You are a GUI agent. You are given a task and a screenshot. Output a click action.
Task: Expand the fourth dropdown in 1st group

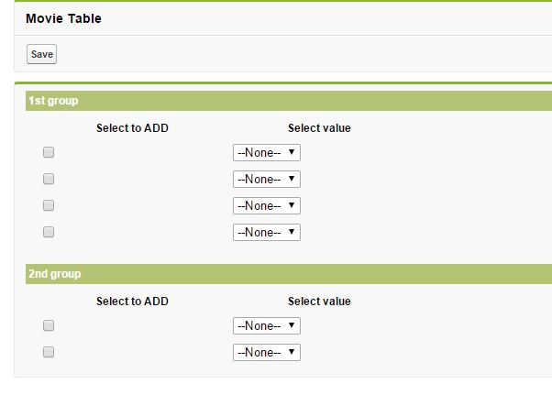(x=266, y=233)
